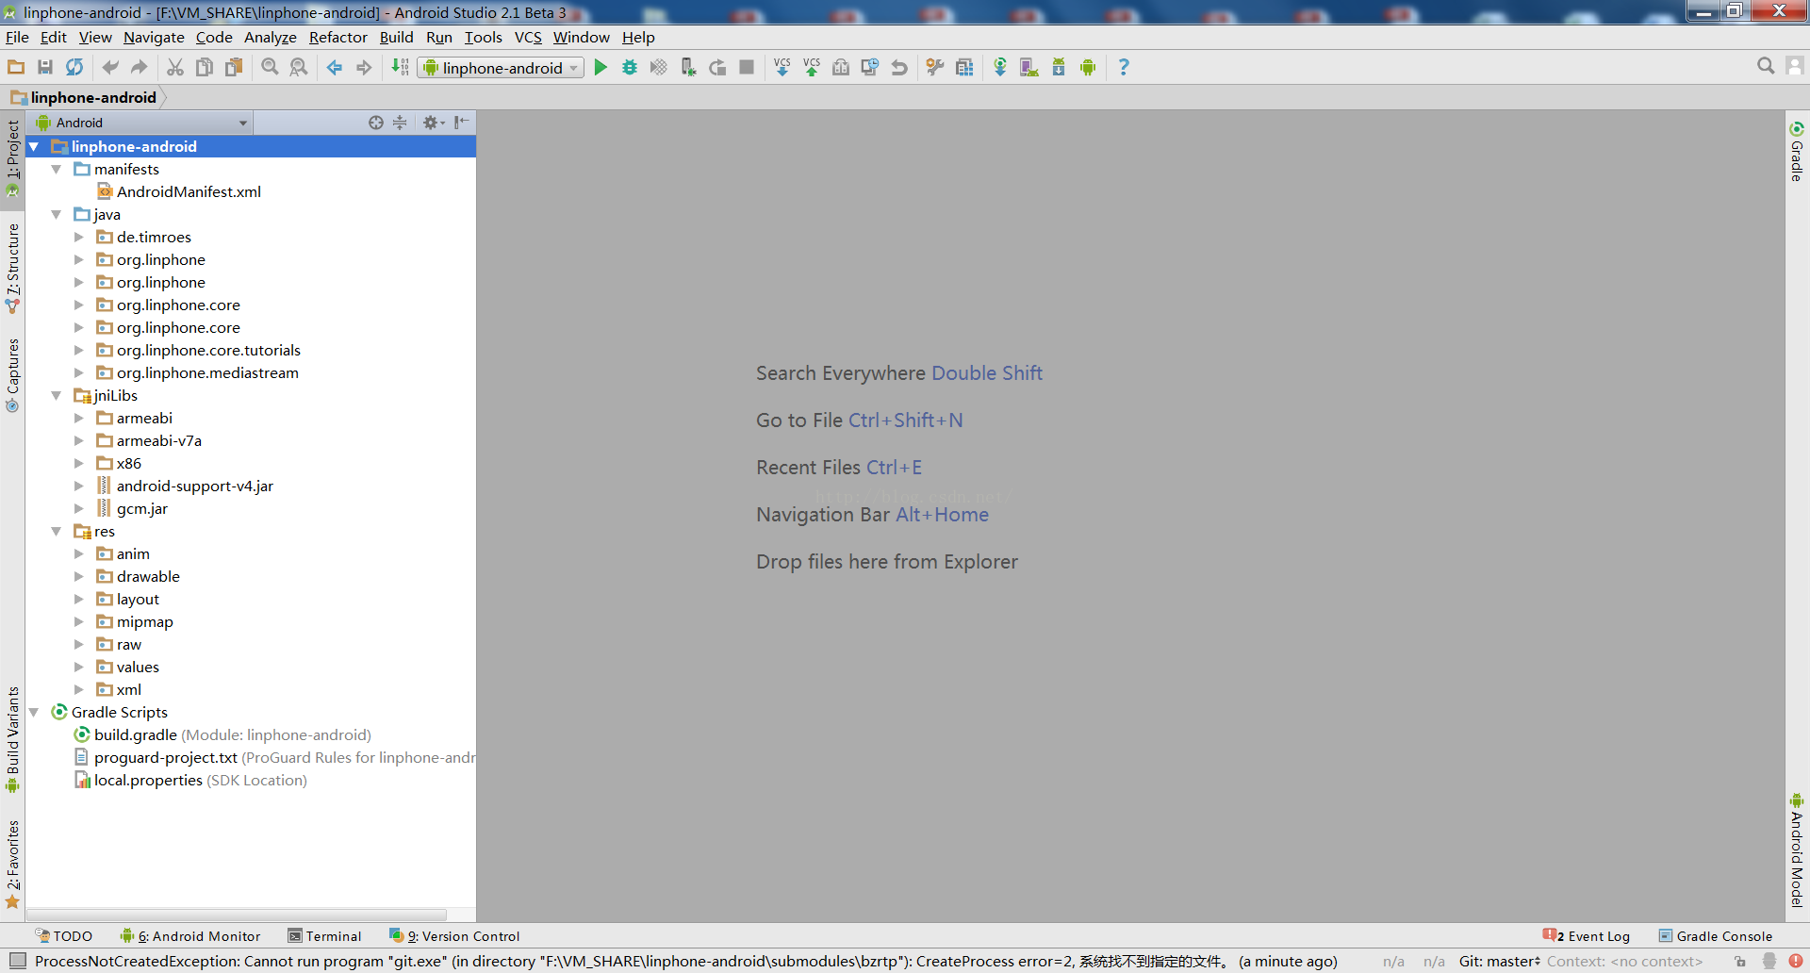1810x973 pixels.
Task: Click the Revert changes icon
Action: [x=899, y=67]
